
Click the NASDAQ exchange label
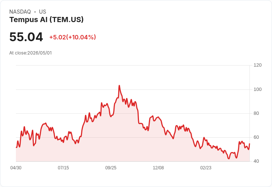click(20, 12)
